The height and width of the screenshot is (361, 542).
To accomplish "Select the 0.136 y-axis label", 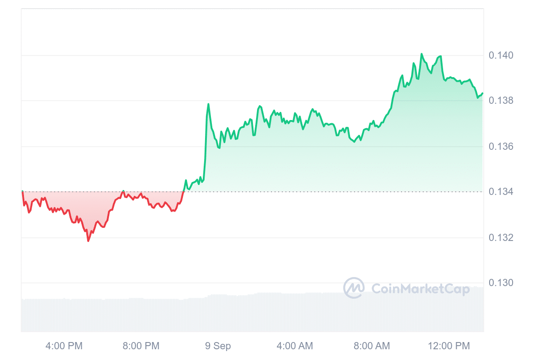I will 500,147.
